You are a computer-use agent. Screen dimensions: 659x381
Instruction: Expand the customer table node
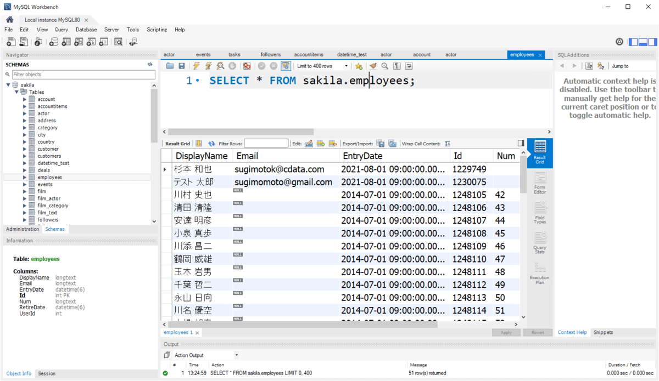coord(25,149)
